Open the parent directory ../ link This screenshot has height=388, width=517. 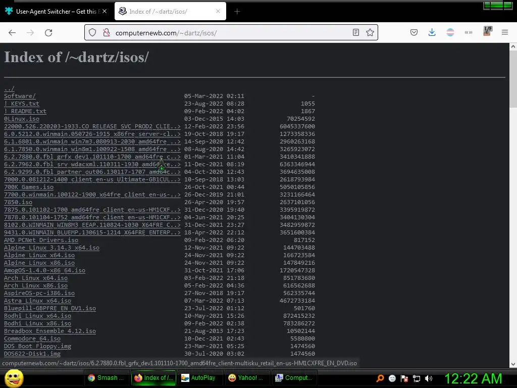coord(9,88)
